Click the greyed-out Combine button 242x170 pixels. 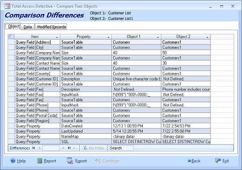point(107,161)
